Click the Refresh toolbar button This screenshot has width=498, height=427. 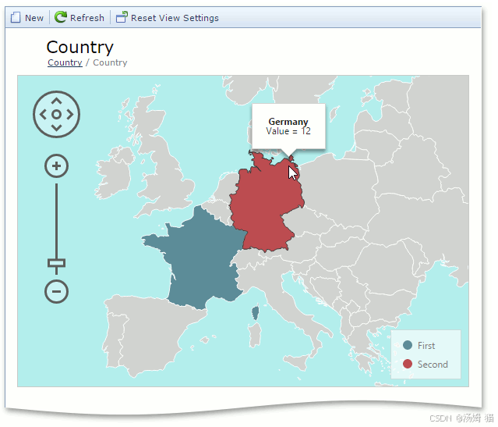click(79, 17)
